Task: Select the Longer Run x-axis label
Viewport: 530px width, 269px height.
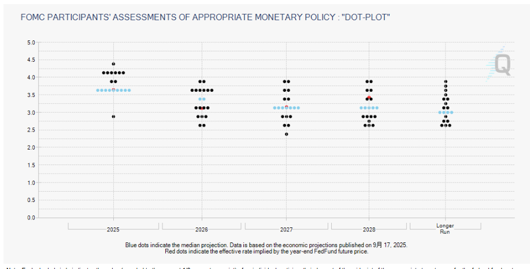Action: [445, 229]
